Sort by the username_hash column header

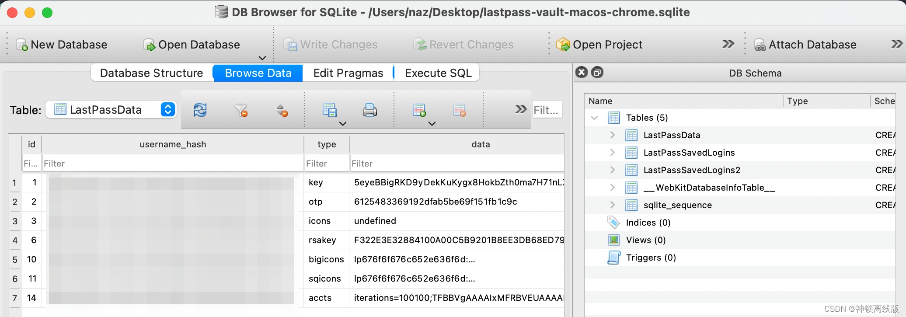tap(173, 144)
